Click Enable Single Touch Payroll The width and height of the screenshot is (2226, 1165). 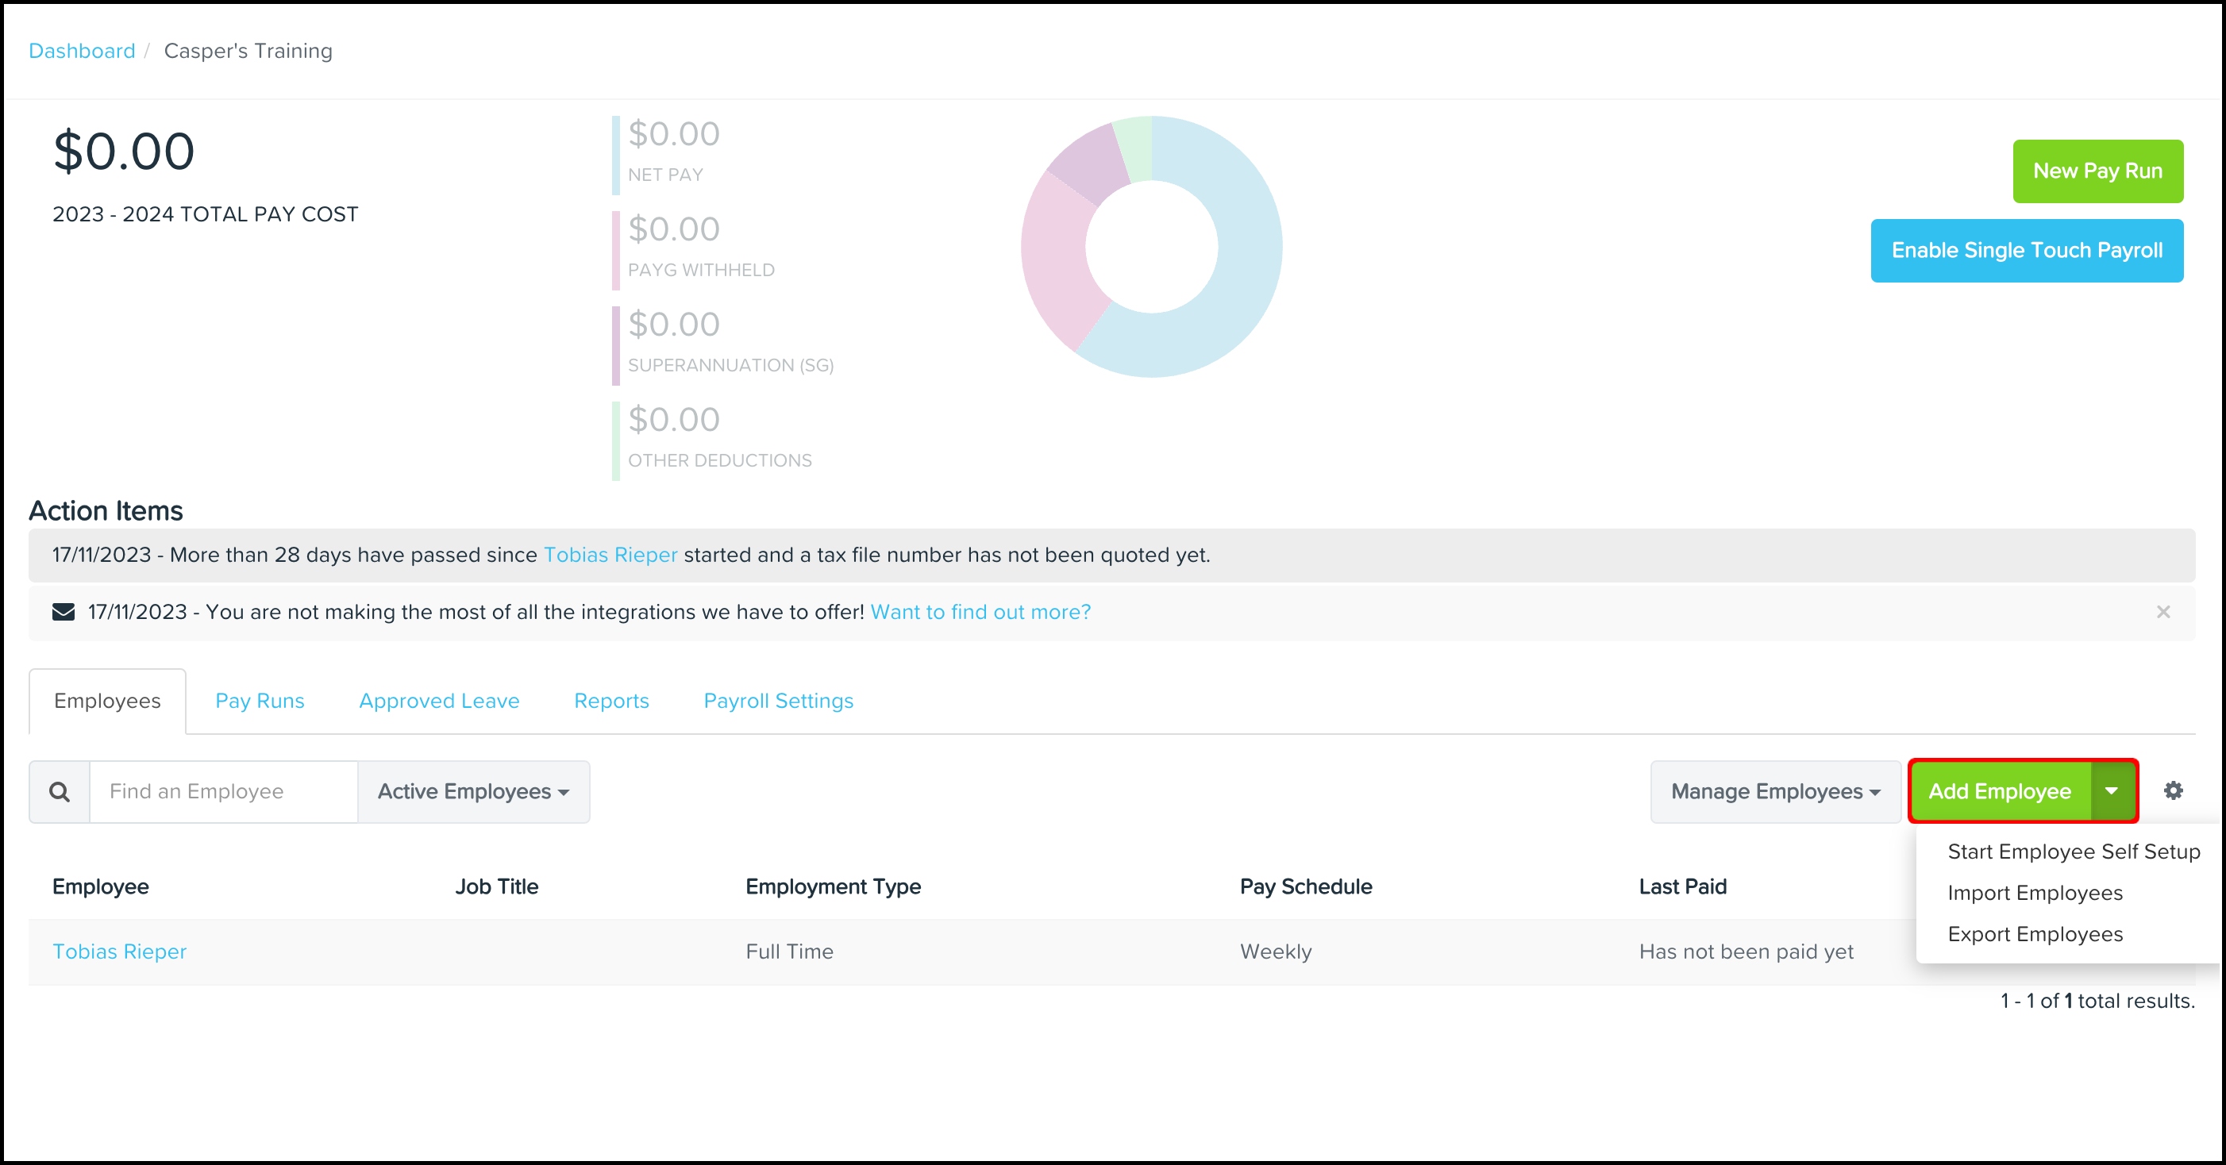click(2027, 251)
